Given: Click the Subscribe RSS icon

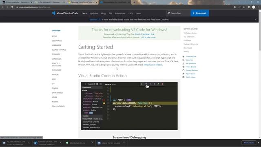Looking at the screenshot, I should coord(184,60).
